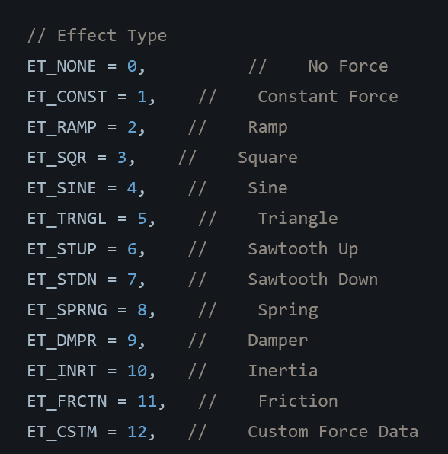
Task: Click the ET_NONE identifier
Action: pos(62,66)
